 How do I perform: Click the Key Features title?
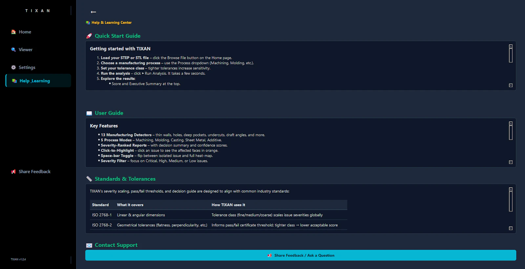(104, 126)
